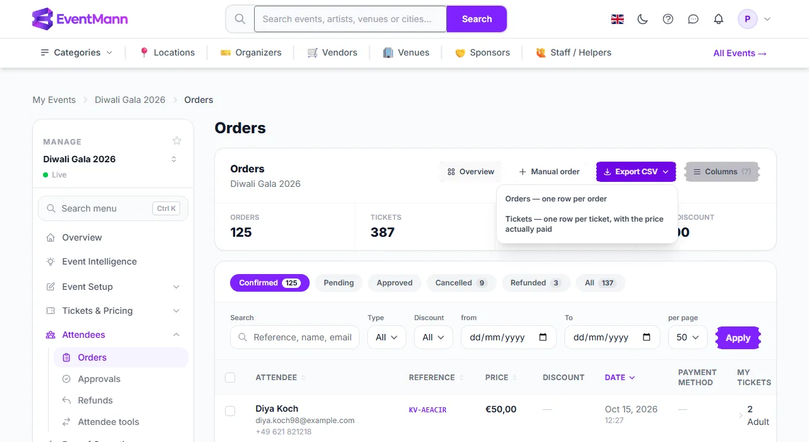
Task: Click the from date field
Action: (x=509, y=337)
